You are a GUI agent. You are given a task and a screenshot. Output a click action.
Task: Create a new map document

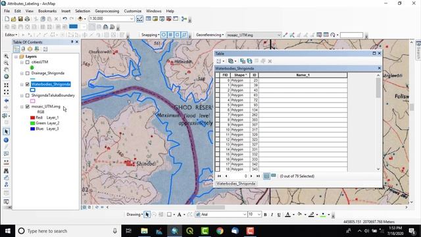(x=7, y=19)
